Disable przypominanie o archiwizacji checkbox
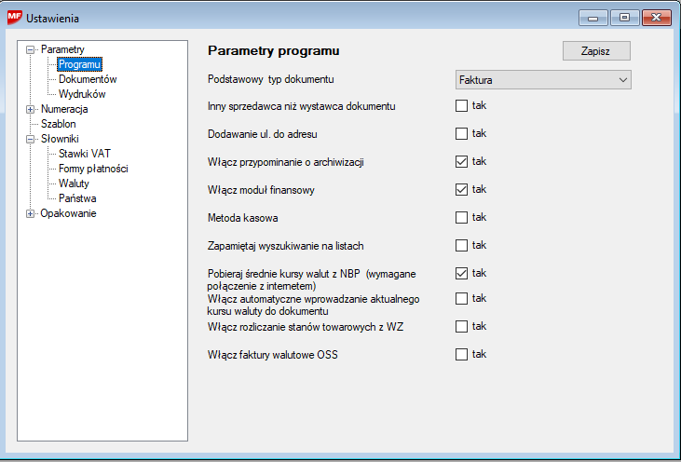 pyautogui.click(x=461, y=162)
